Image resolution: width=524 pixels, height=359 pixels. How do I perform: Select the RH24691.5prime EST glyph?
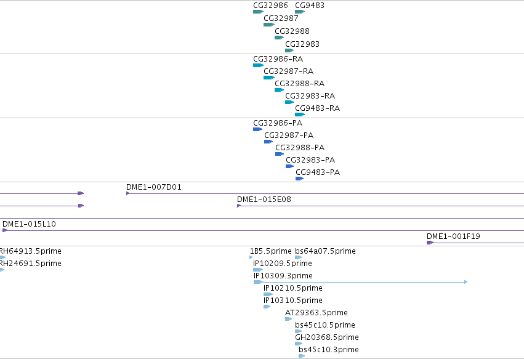2,270
